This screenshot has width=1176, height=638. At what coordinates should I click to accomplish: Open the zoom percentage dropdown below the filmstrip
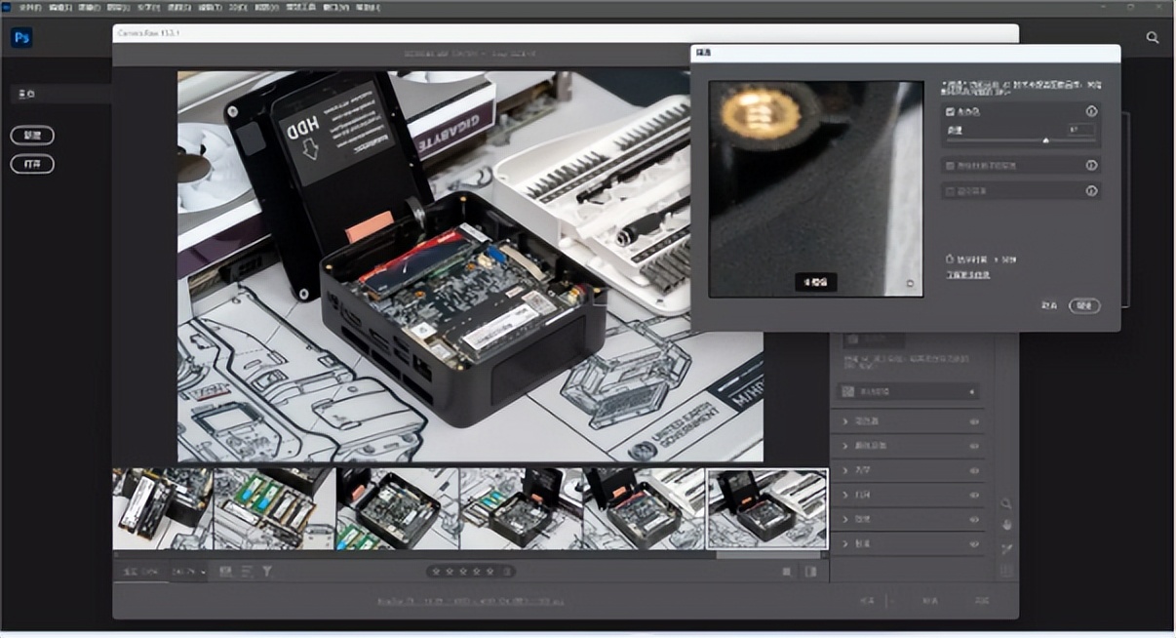(189, 572)
